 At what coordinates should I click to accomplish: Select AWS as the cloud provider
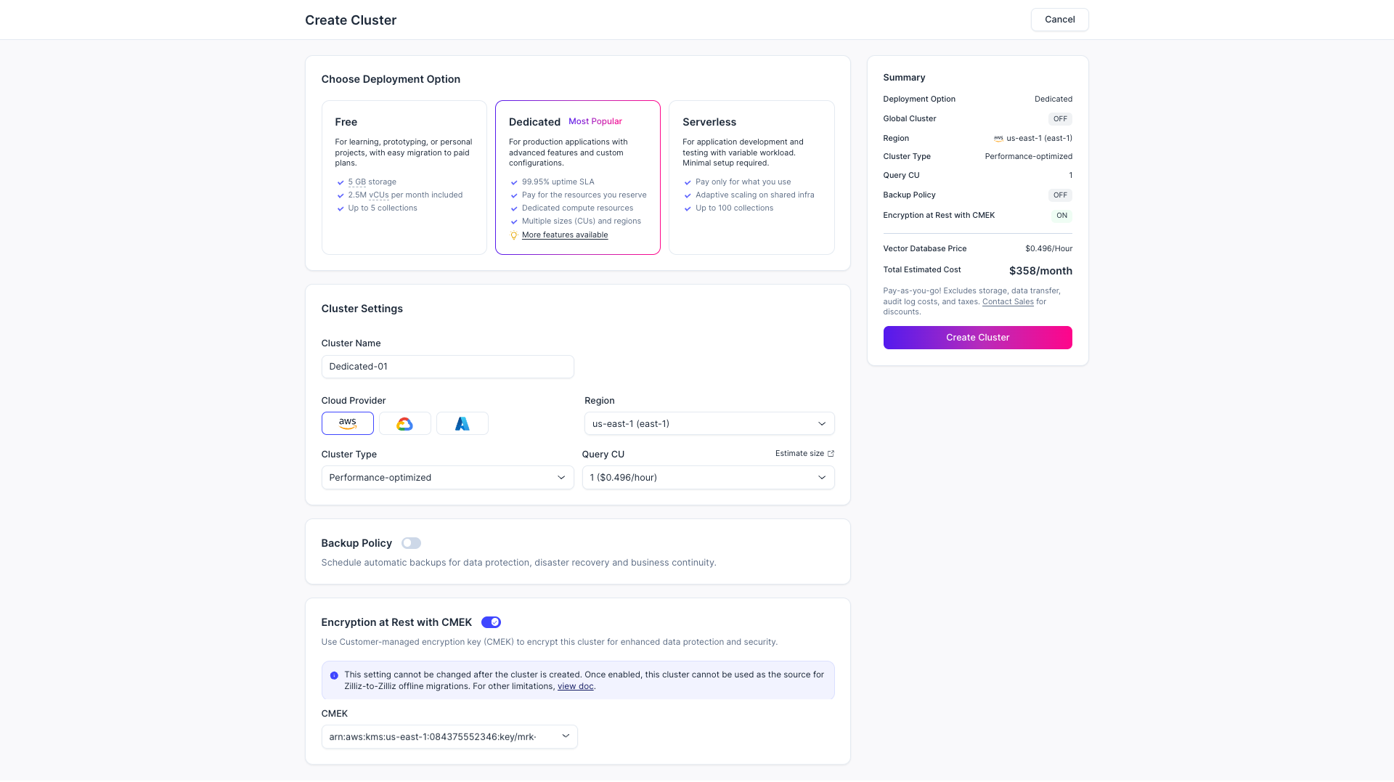(x=347, y=423)
